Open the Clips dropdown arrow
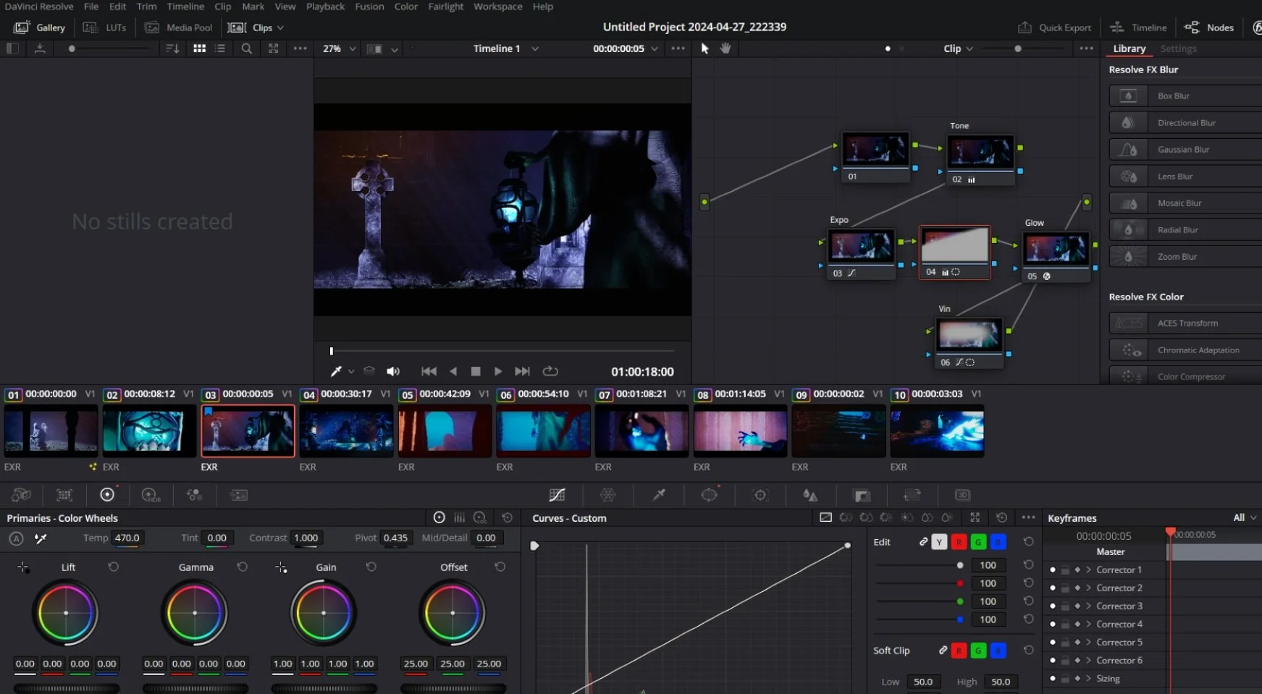The image size is (1262, 694). point(280,27)
